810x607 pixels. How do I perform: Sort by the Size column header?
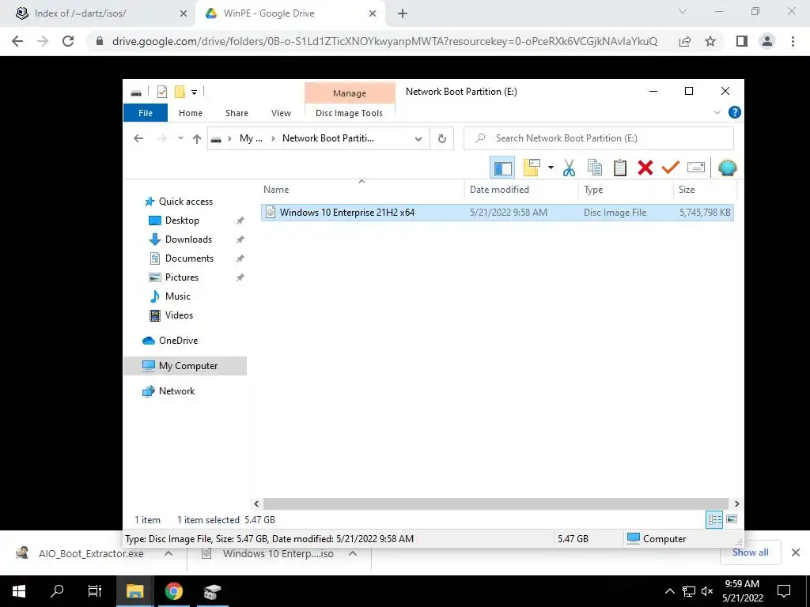pos(705,190)
